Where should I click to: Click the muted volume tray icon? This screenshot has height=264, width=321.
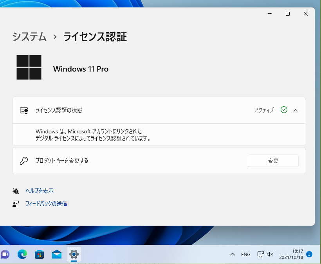tap(270, 254)
